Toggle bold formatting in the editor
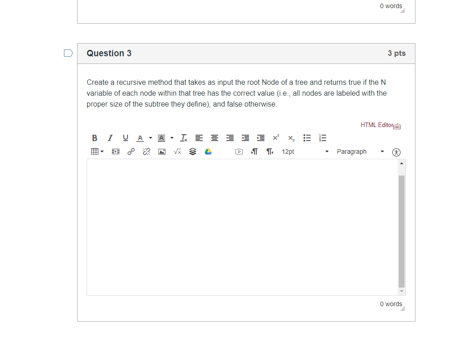 [94, 138]
